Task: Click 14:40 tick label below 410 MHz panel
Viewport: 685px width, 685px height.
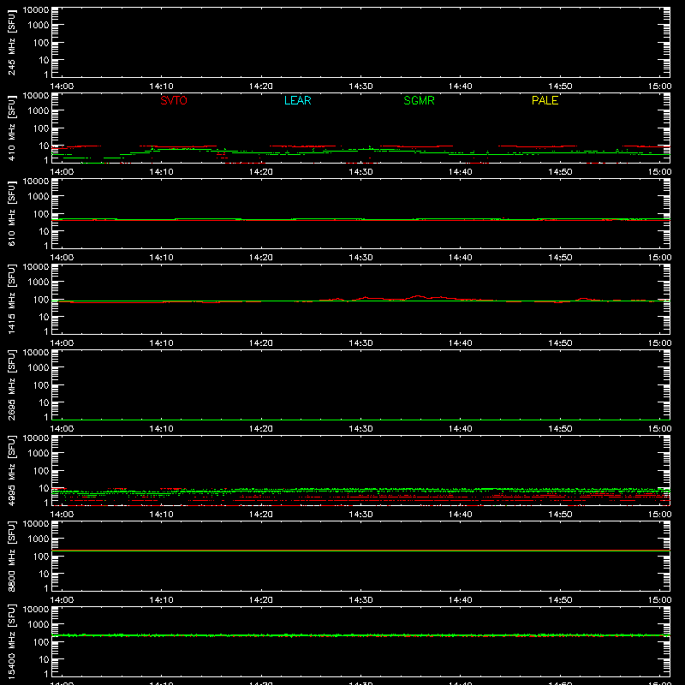Action: [461, 172]
